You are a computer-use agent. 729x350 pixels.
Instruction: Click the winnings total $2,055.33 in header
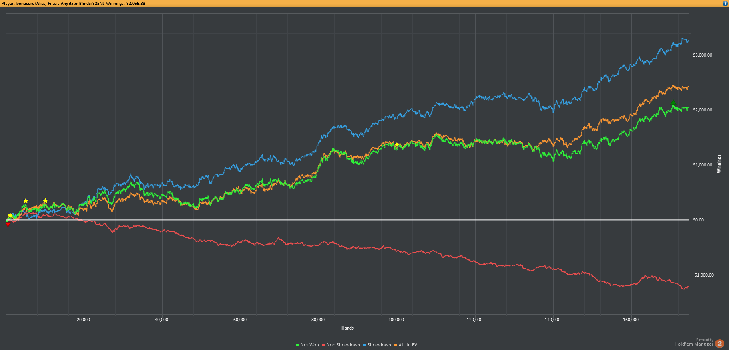coord(136,4)
